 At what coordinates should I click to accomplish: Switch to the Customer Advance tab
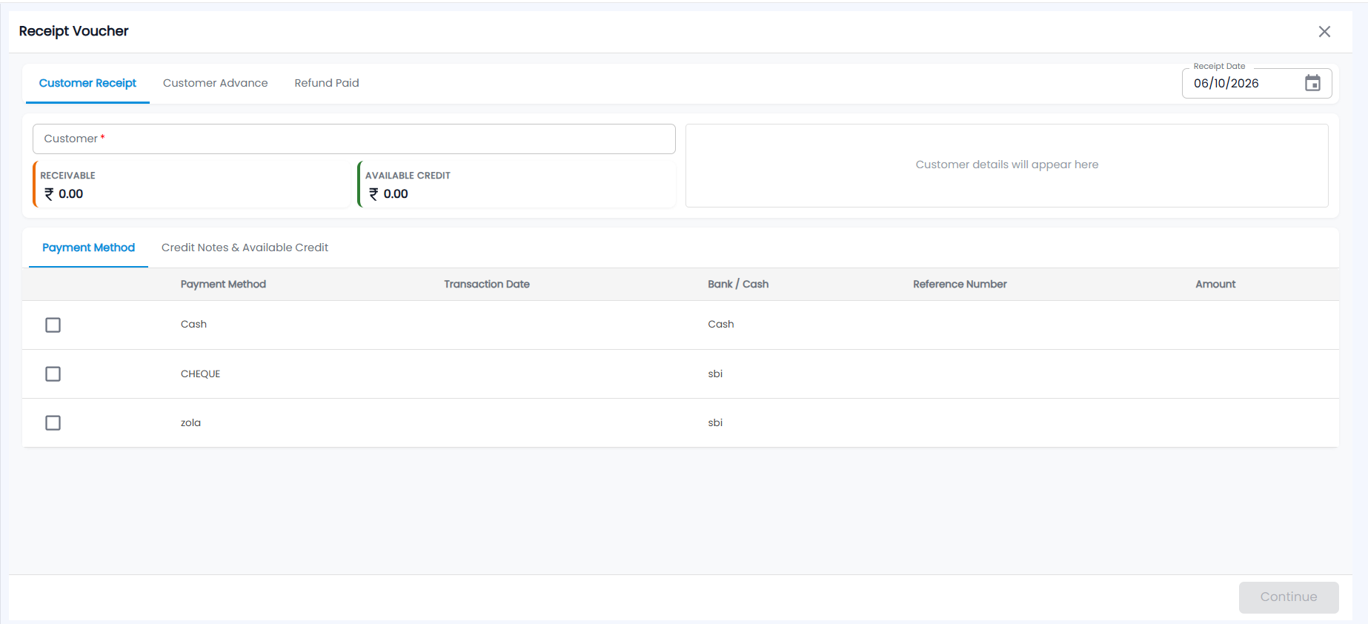[x=216, y=83]
